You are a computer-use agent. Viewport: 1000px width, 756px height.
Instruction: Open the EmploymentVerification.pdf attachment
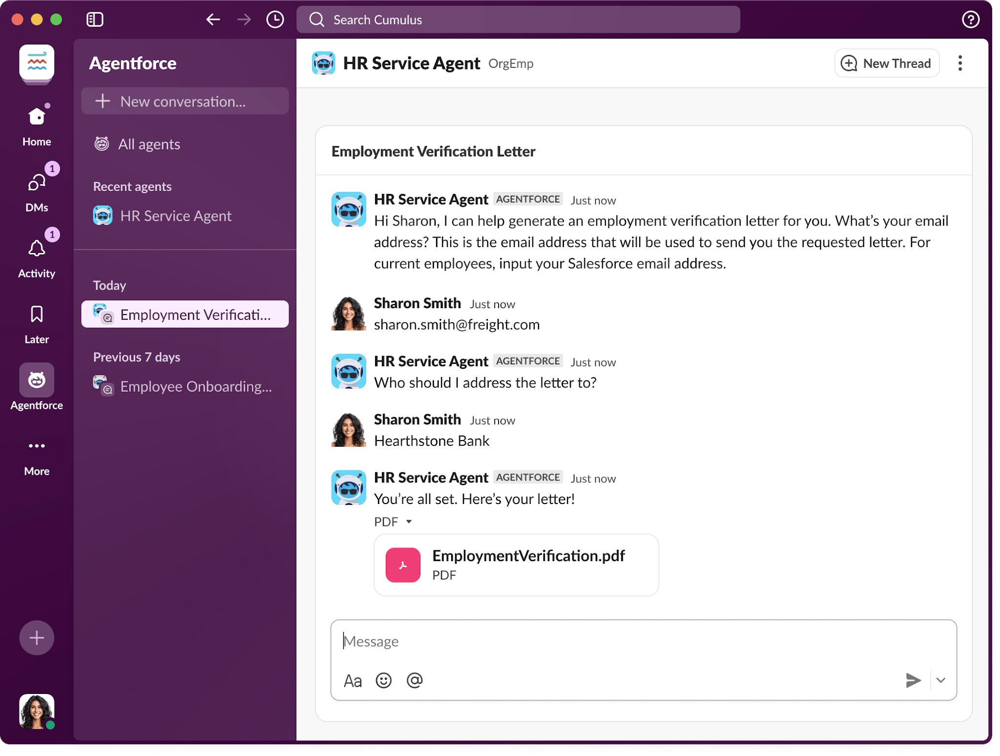[x=517, y=565]
